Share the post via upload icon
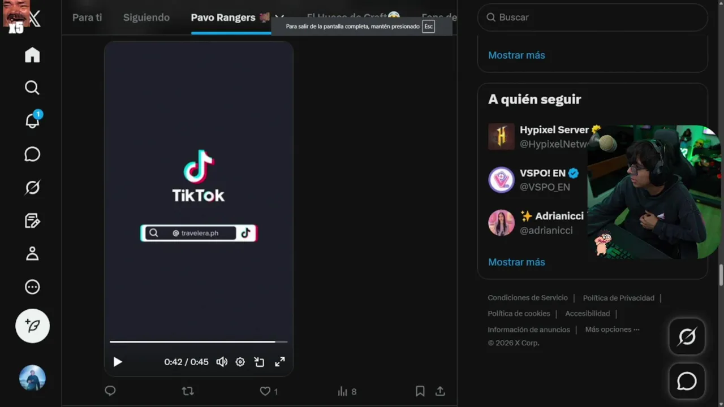The width and height of the screenshot is (724, 407). [440, 391]
